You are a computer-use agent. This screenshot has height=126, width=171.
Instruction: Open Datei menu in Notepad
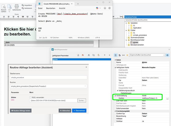tap(40, 8)
